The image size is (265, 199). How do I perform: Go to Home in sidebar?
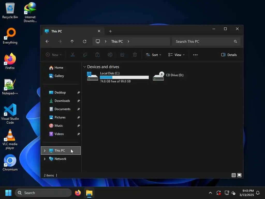pos(61,68)
